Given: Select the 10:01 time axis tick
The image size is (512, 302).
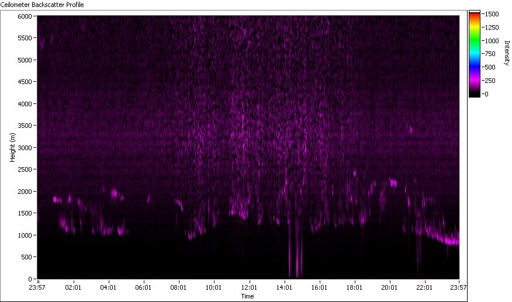Looking at the screenshot, I should click(213, 287).
